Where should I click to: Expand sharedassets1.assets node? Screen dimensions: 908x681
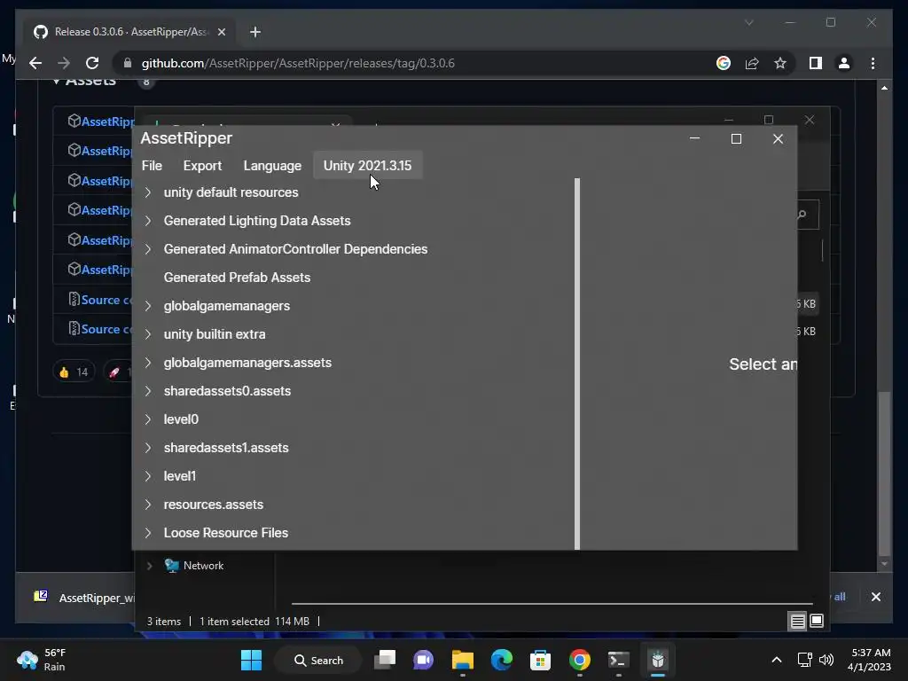tap(148, 448)
